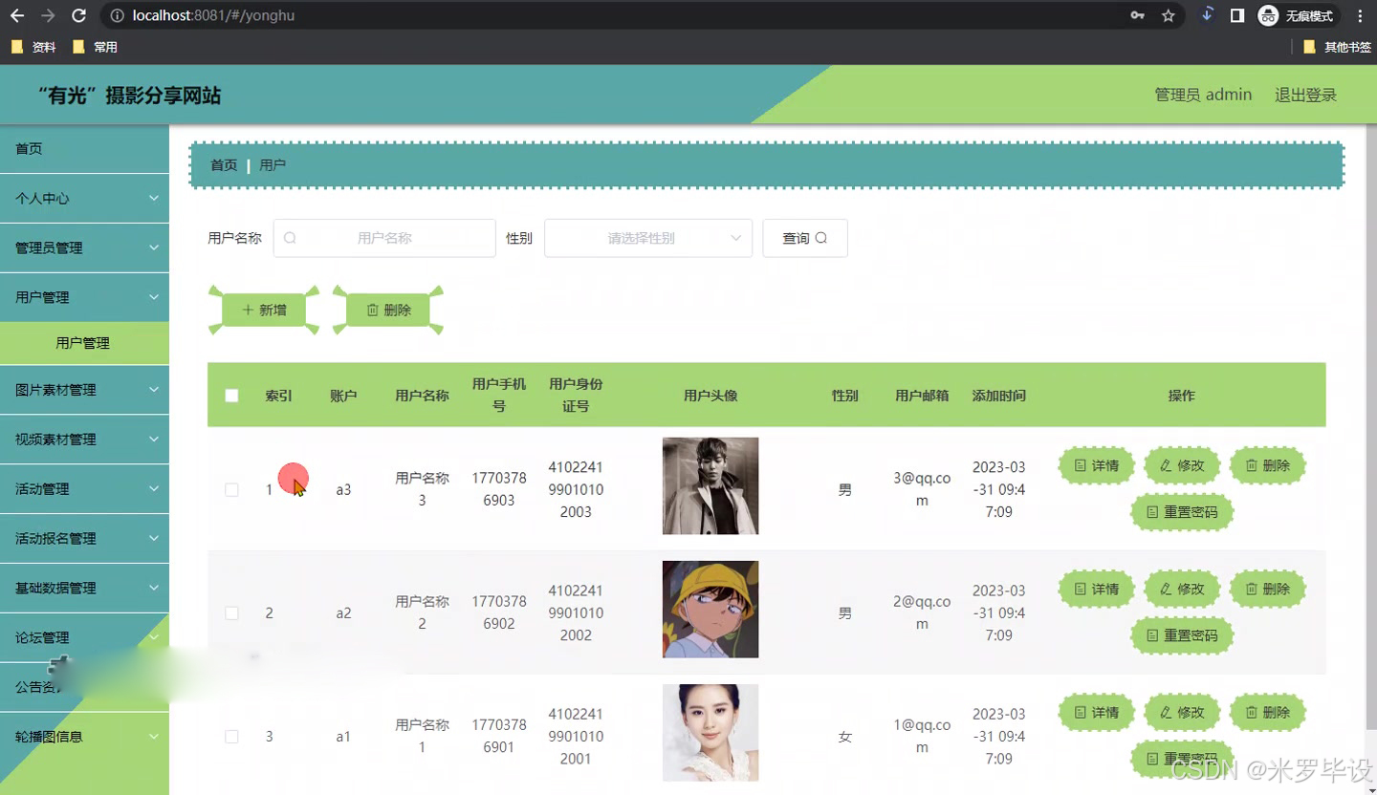Click 首页 in the breadcrumb
This screenshot has height=795, width=1377.
click(x=224, y=165)
